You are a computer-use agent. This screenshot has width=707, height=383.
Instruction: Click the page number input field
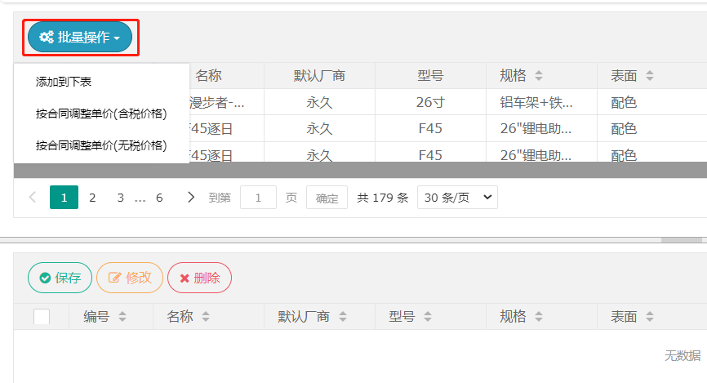[258, 197]
